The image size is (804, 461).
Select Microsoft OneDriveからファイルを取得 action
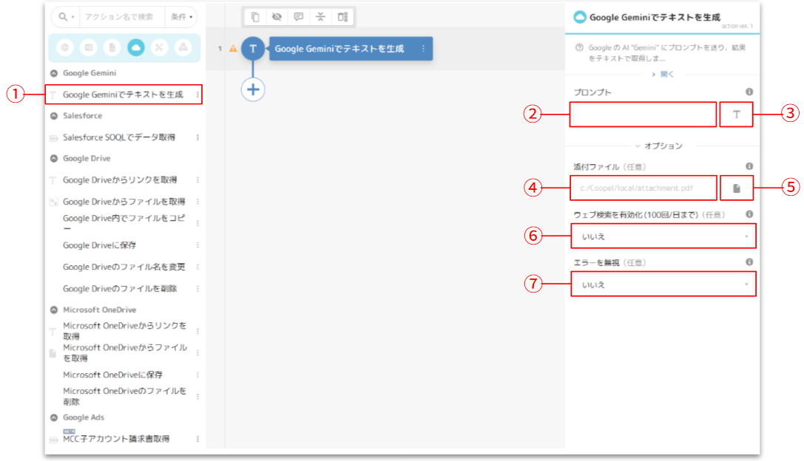pos(125,353)
